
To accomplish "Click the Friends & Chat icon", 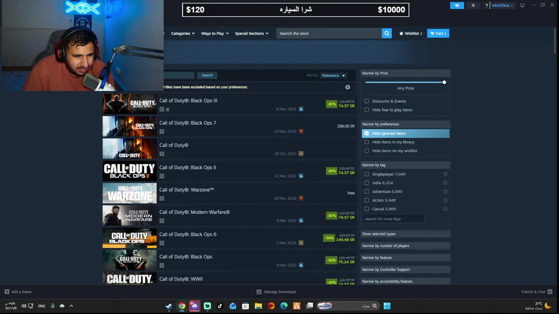I will coord(550,292).
